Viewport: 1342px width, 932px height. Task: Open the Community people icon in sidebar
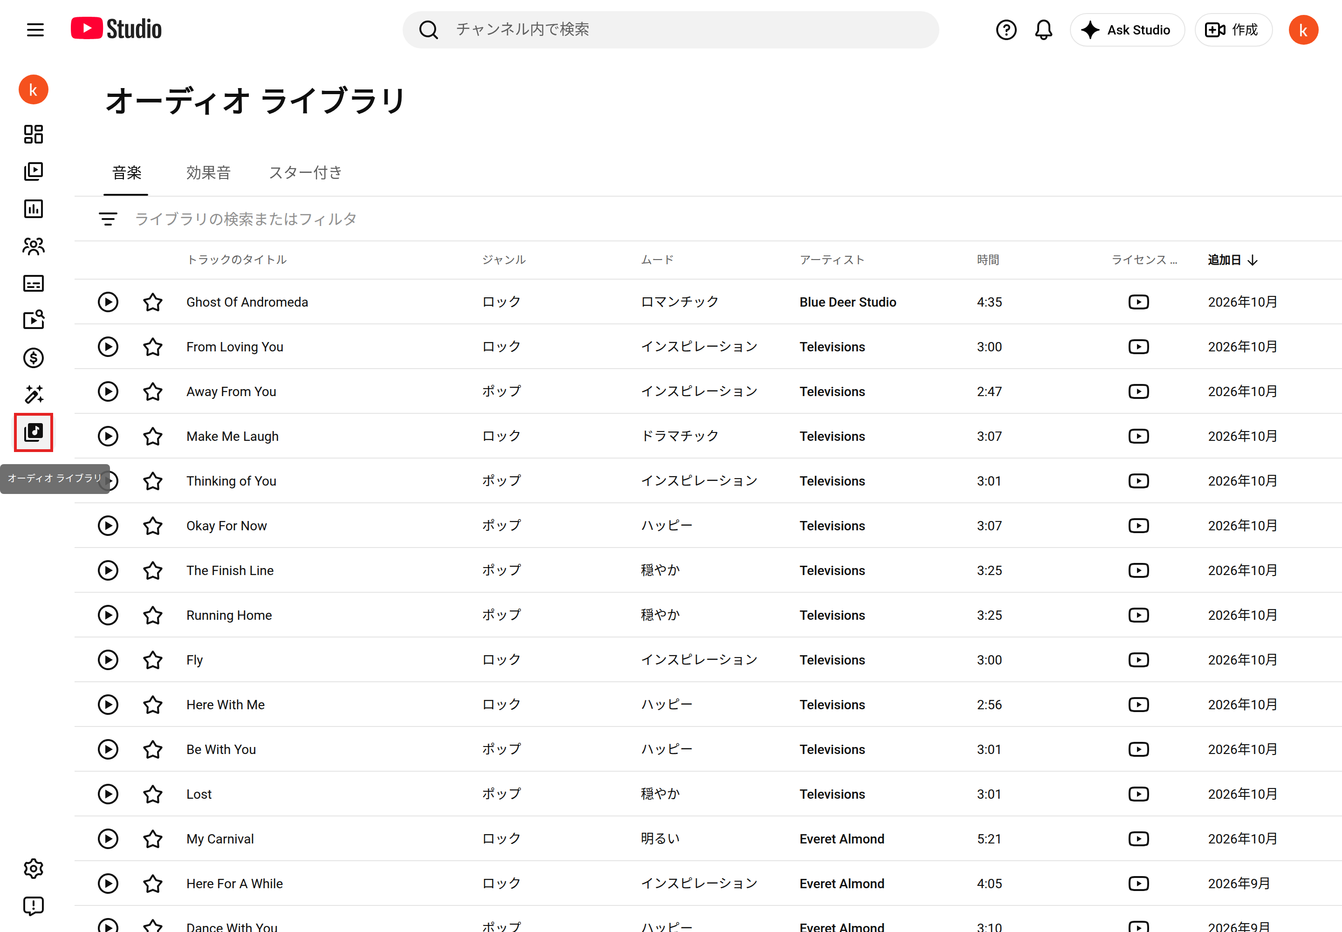pos(33,247)
